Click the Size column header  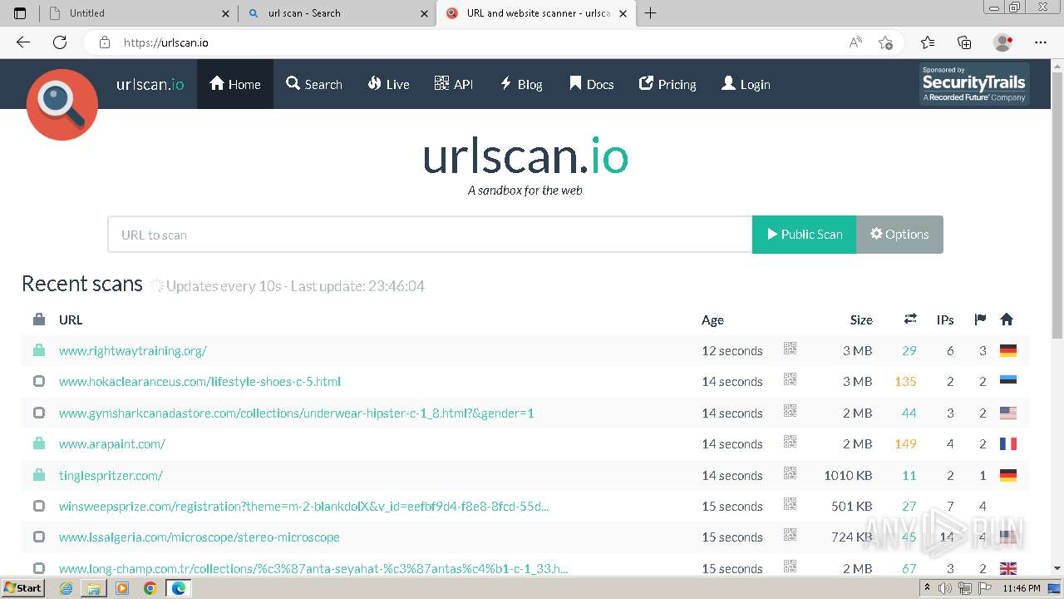tap(861, 319)
